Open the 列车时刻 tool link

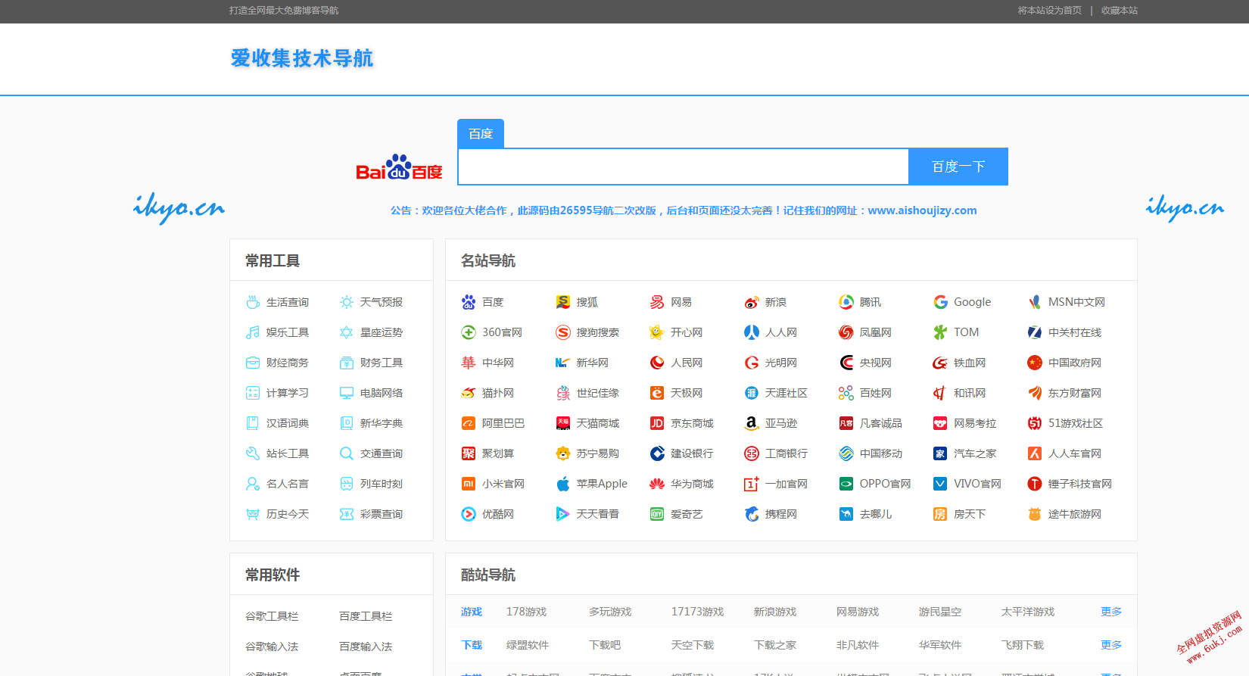pyautogui.click(x=382, y=484)
